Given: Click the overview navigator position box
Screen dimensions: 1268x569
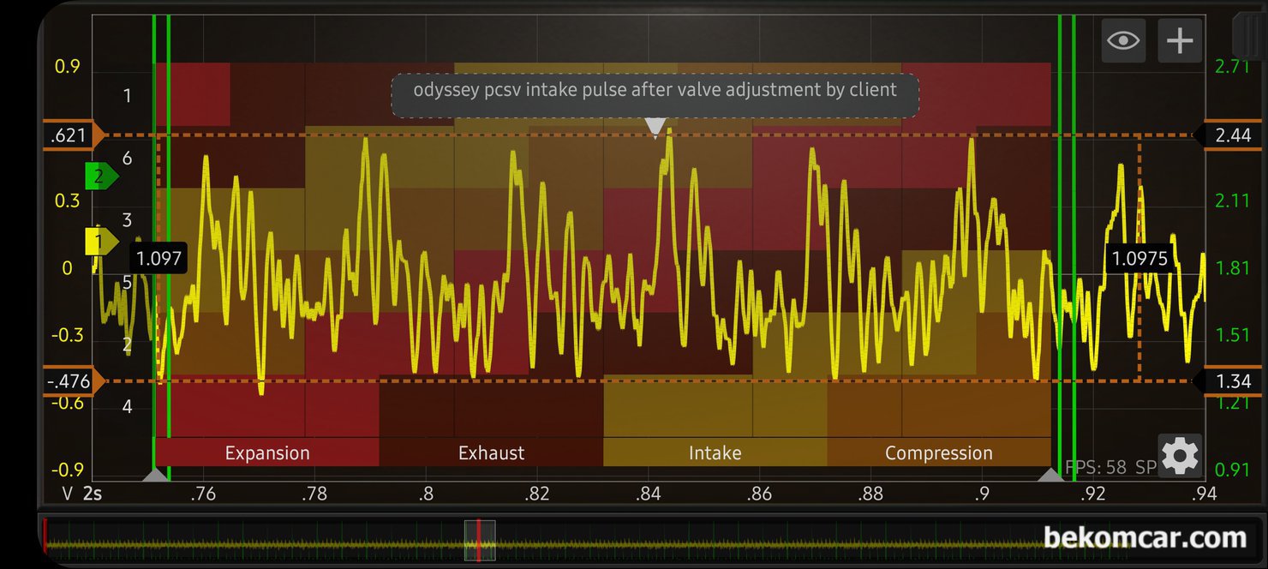Looking at the screenshot, I should tap(480, 541).
